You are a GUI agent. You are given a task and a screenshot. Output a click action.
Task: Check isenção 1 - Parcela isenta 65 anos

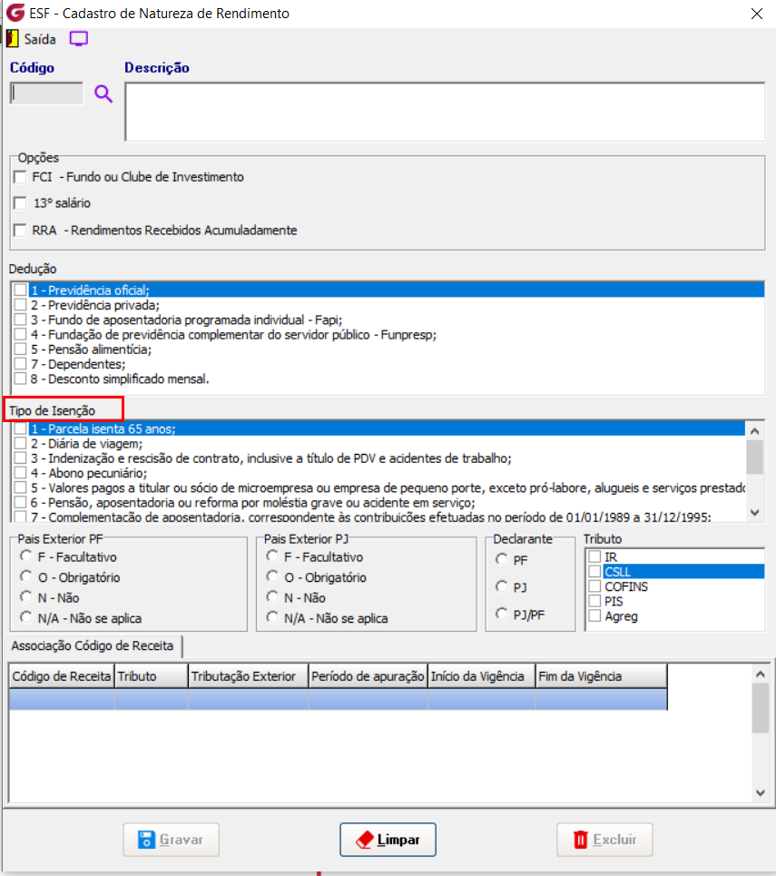click(x=21, y=428)
